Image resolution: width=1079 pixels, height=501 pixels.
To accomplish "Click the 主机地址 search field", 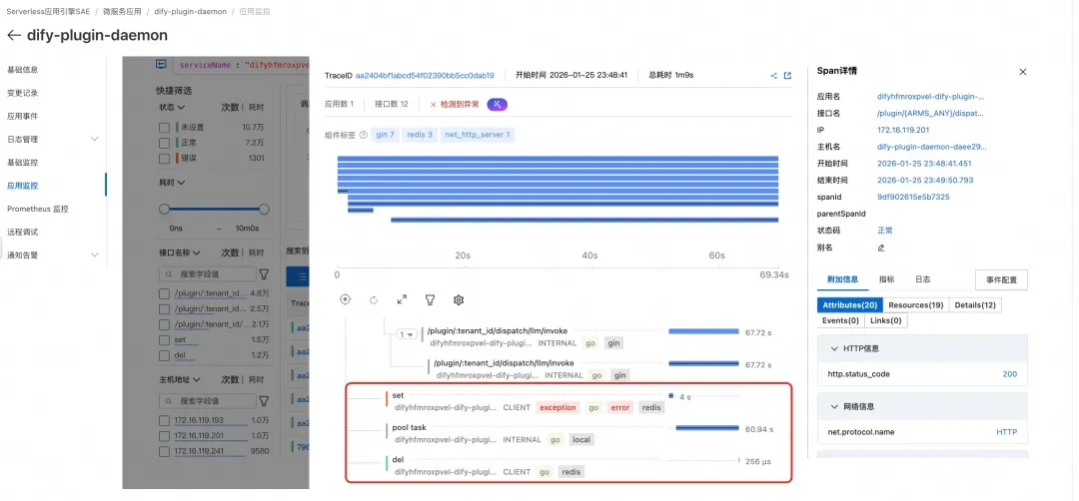I will [207, 400].
